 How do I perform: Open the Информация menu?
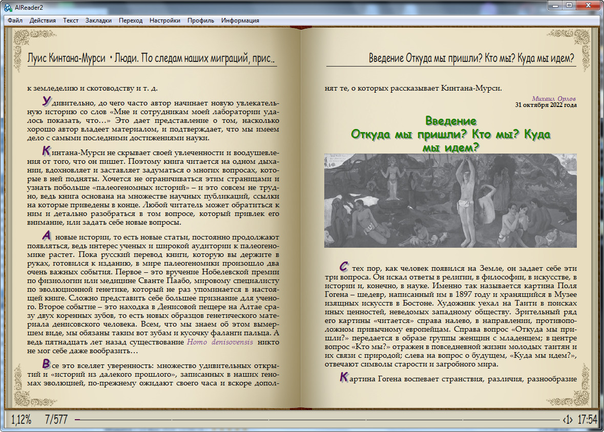click(x=240, y=20)
